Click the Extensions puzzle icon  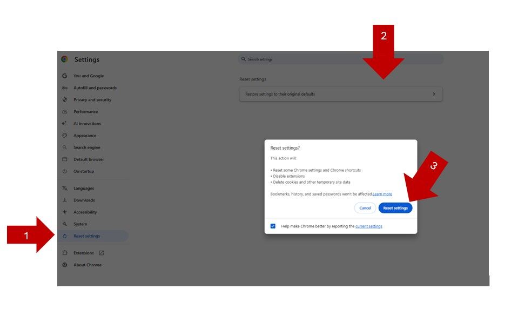click(64, 253)
